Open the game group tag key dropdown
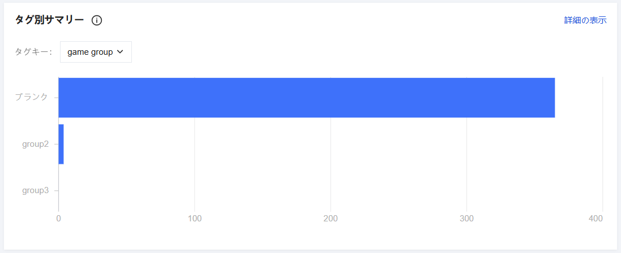The image size is (621, 253). point(95,52)
